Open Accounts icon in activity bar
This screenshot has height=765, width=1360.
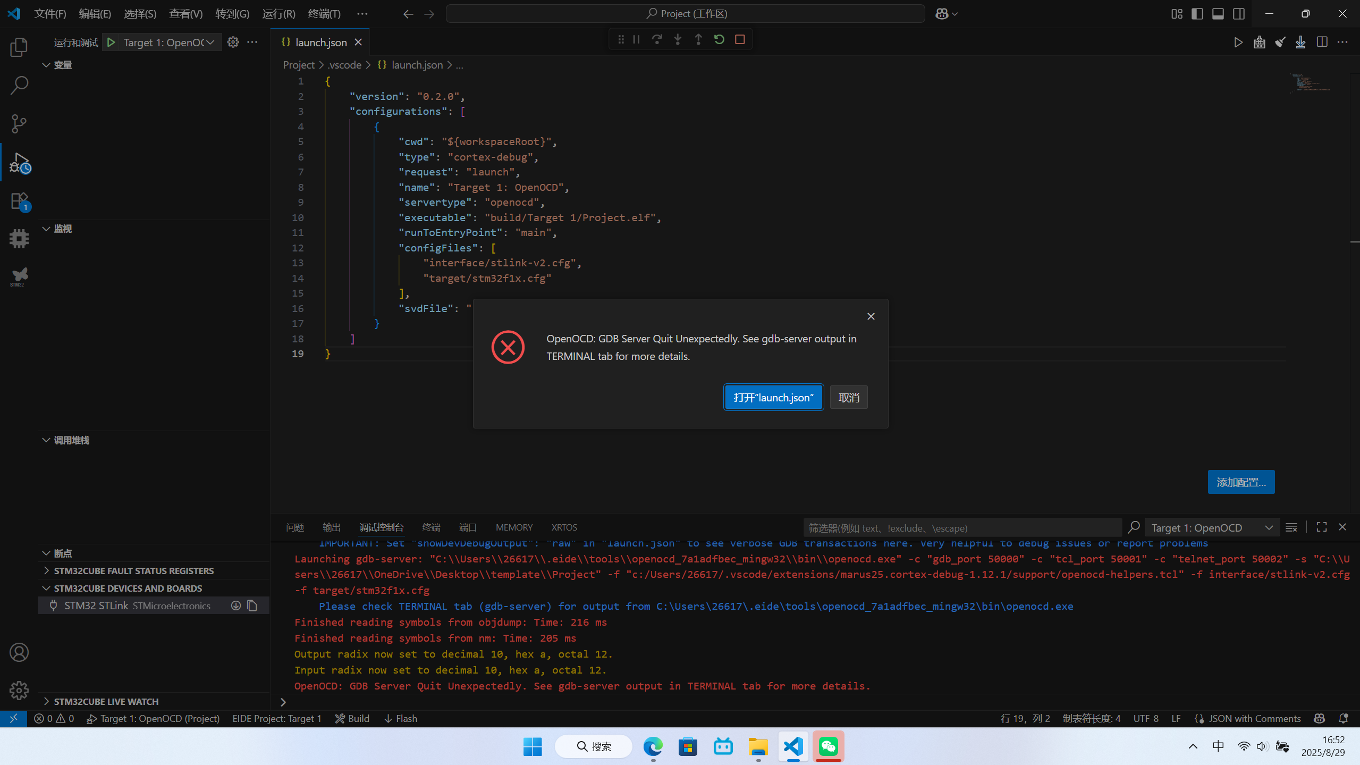coord(19,652)
